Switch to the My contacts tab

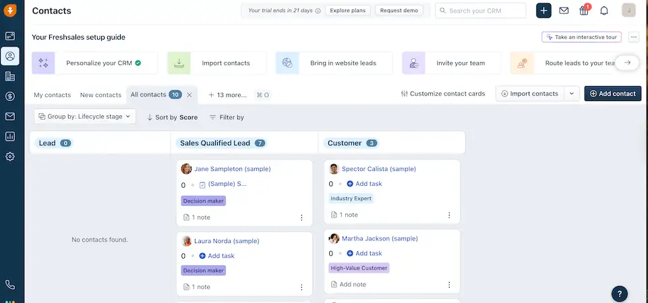[52, 95]
